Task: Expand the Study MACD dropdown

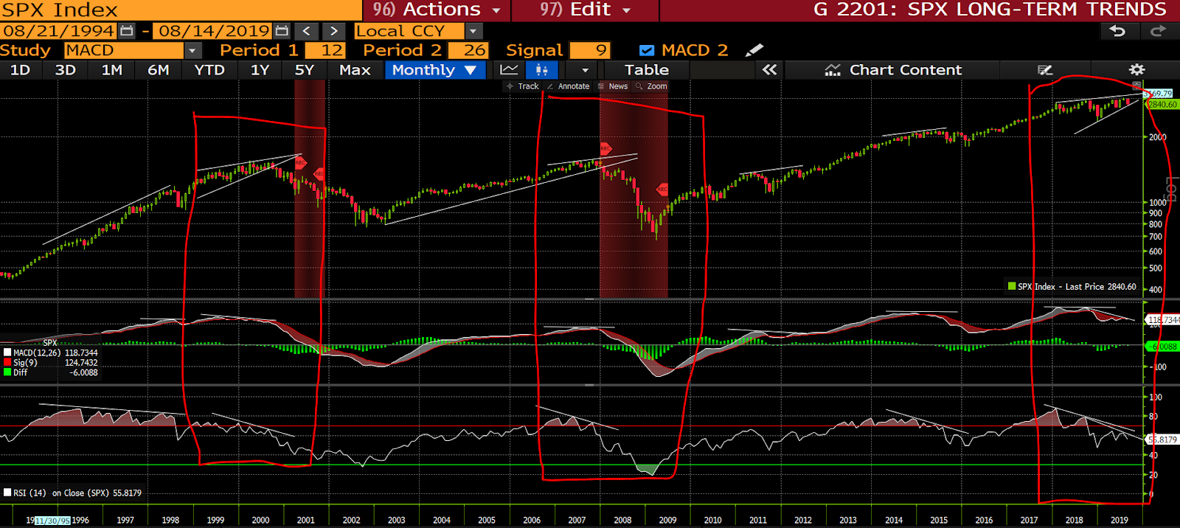Action: [x=192, y=50]
